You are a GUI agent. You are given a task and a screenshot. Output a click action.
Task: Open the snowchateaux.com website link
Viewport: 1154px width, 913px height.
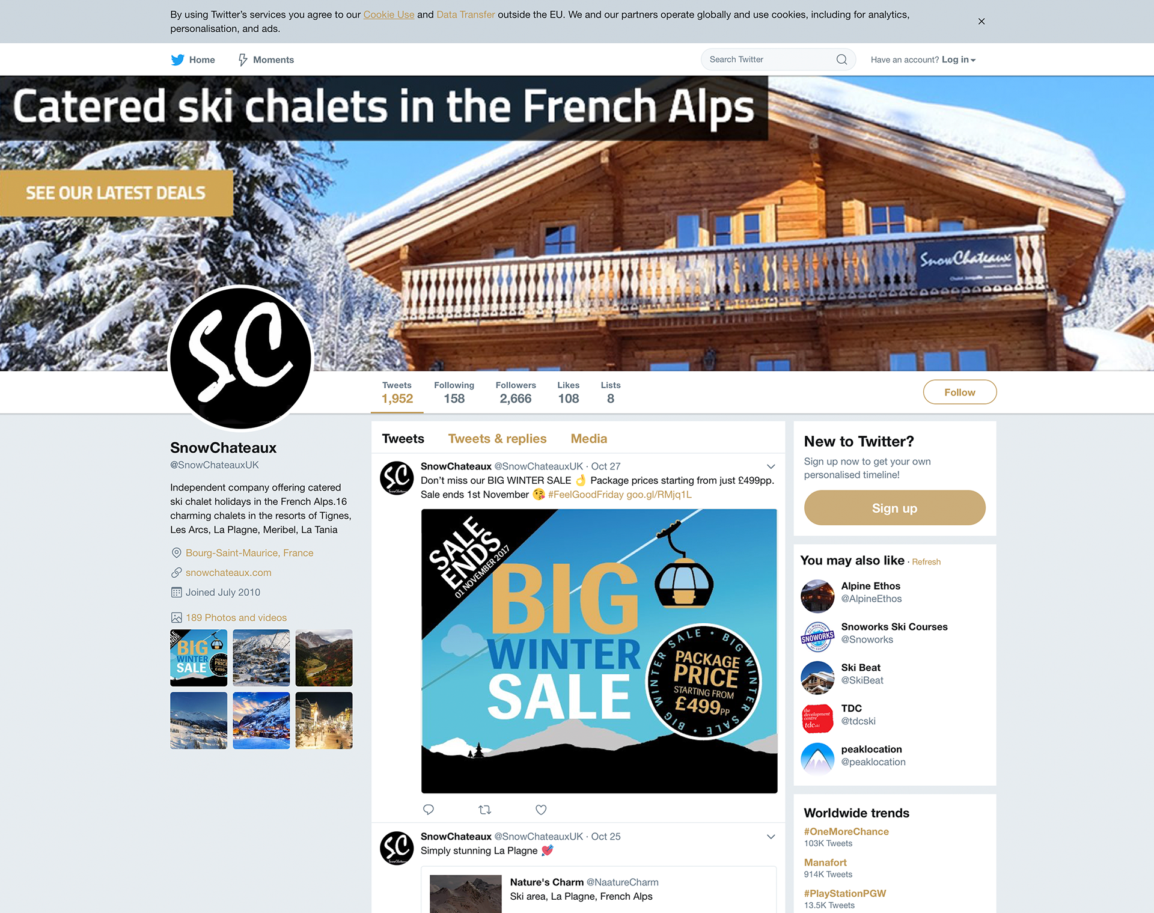(x=228, y=573)
